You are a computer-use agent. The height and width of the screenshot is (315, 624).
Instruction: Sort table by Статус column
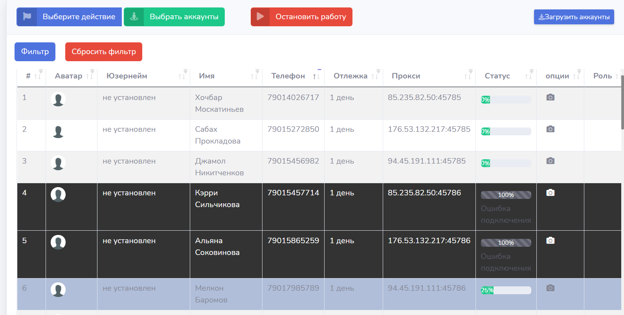(x=497, y=76)
